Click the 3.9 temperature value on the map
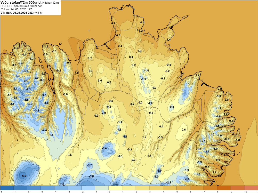Image resolution: width=258 pixels, height=193 pixels. click(171, 27)
